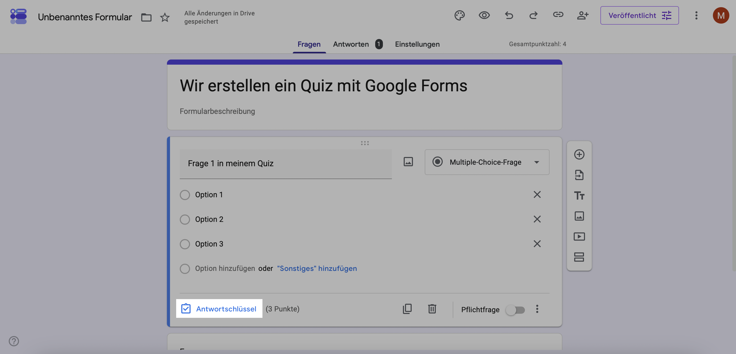The width and height of the screenshot is (736, 354).
Task: Open the three-dot more menu in header
Action: pos(696,15)
